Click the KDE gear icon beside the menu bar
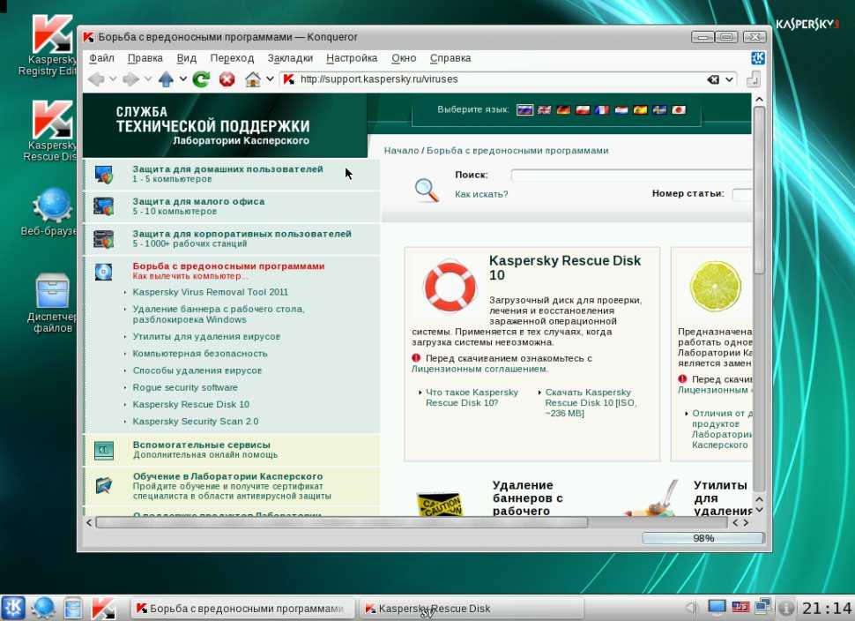 [758, 58]
